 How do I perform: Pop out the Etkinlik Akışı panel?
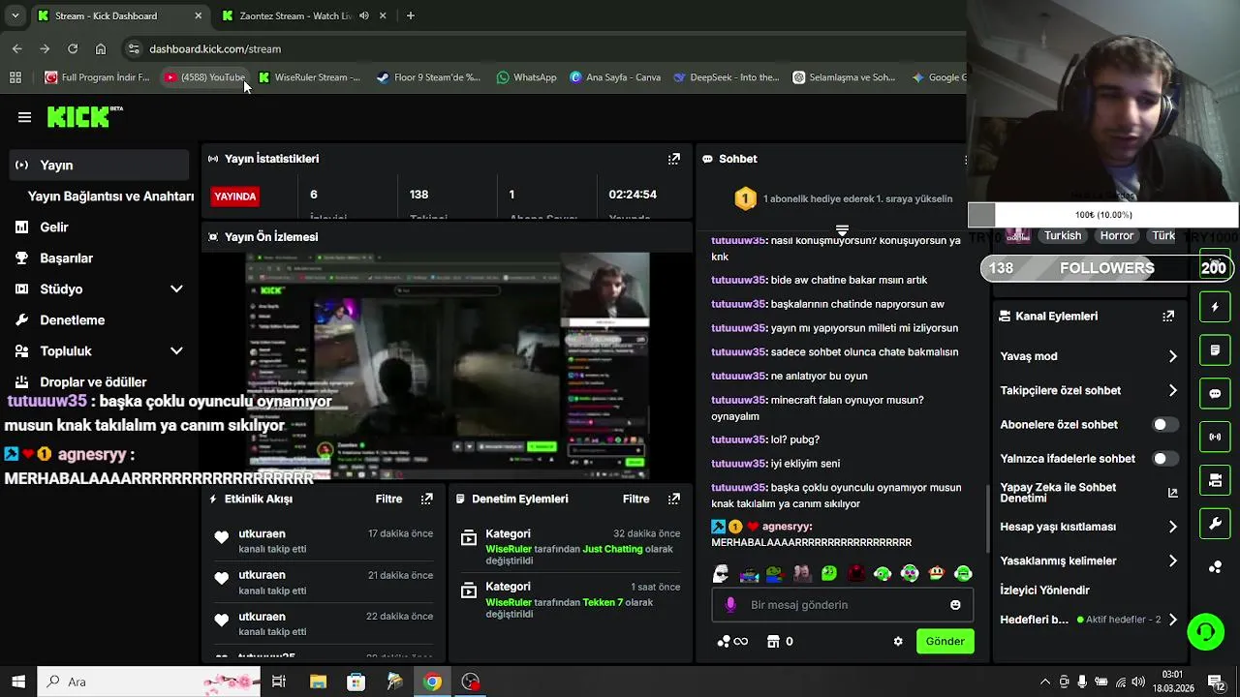tap(427, 499)
